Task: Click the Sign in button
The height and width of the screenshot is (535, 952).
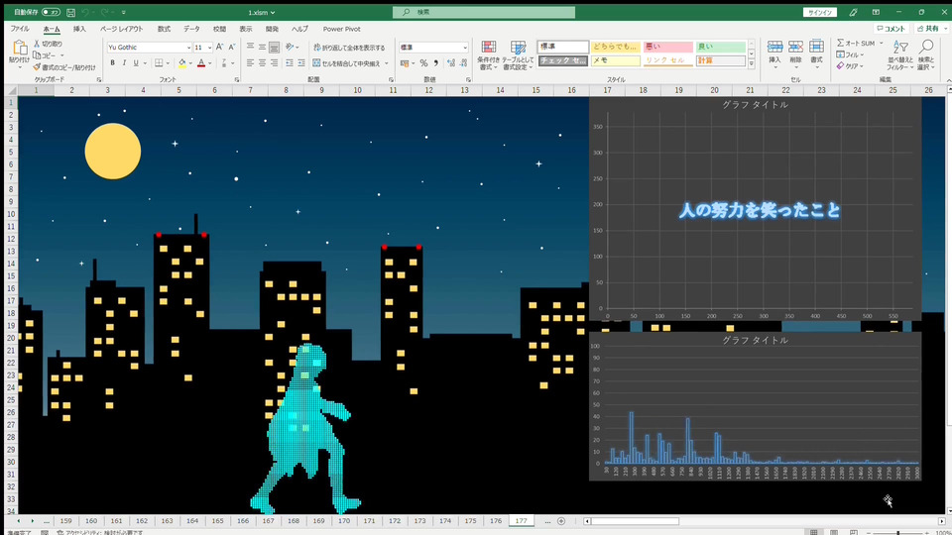Action: tap(819, 12)
